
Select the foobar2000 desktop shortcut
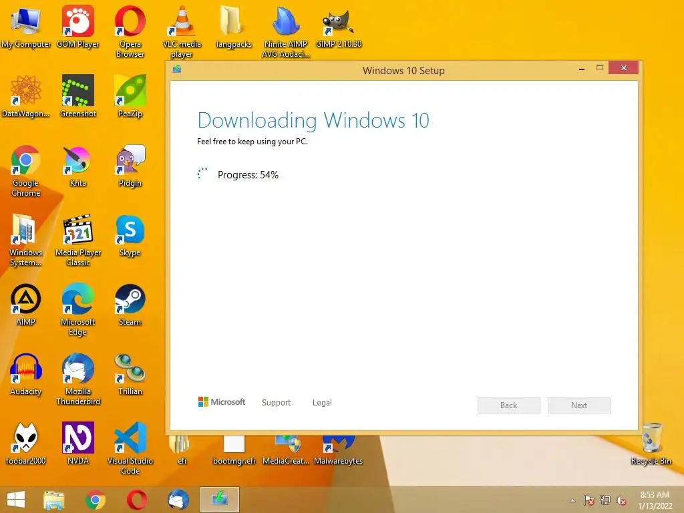click(26, 444)
